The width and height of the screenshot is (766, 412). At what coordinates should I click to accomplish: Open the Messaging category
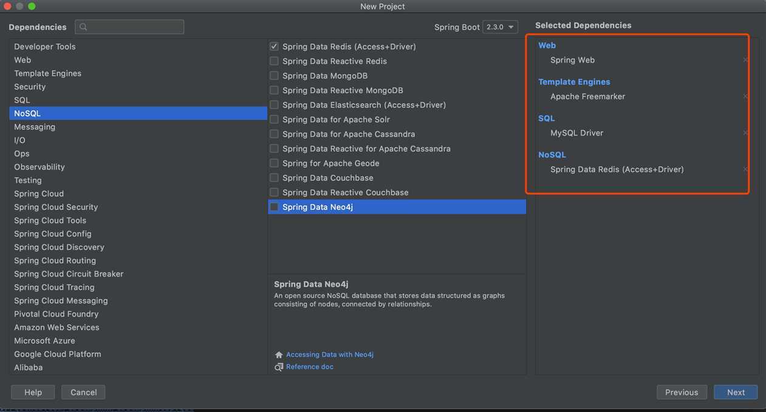[138, 127]
